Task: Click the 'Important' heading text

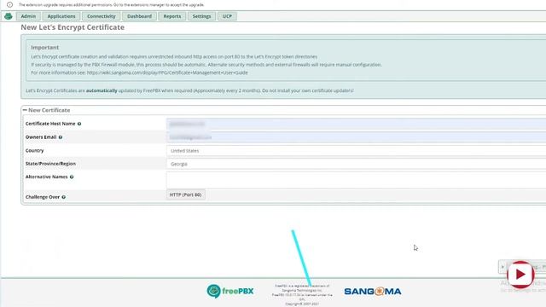Action: 45,48
